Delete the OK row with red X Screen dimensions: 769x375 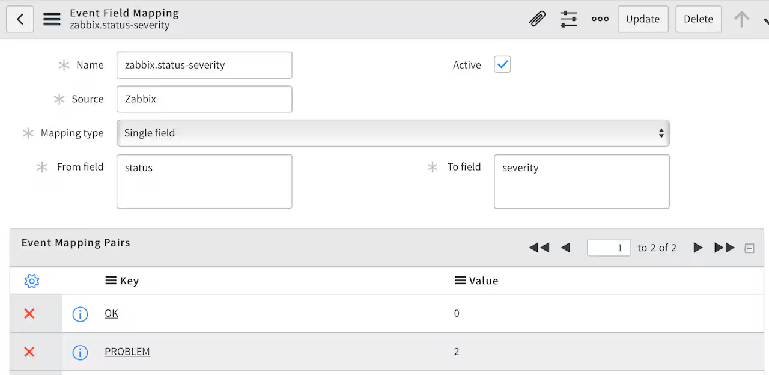pos(29,313)
